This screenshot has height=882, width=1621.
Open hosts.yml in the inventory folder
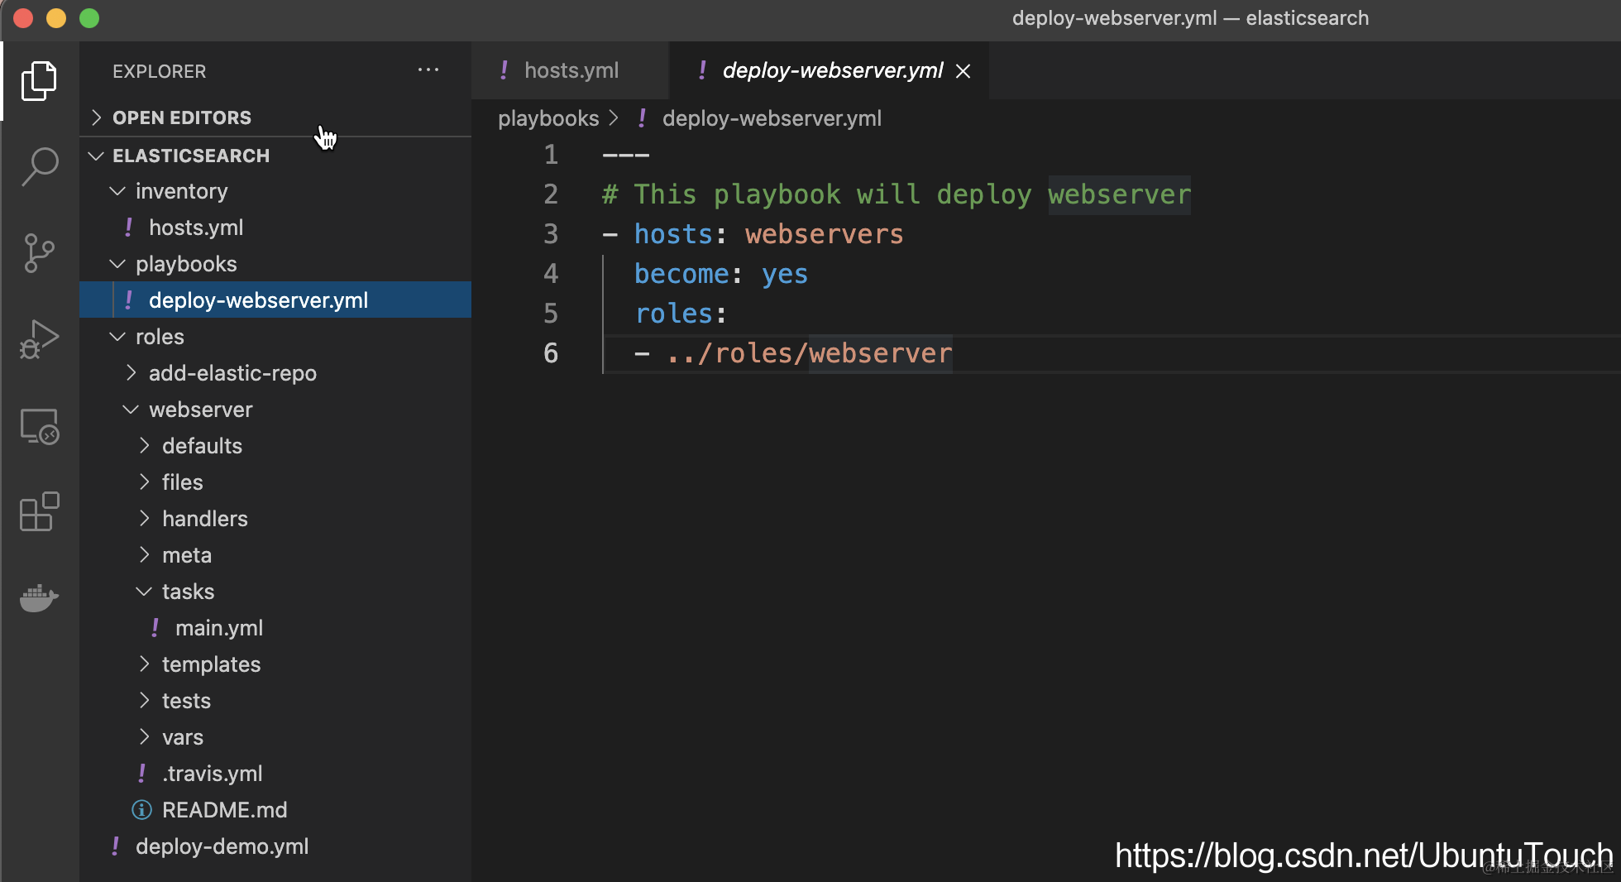pyautogui.click(x=275, y=228)
